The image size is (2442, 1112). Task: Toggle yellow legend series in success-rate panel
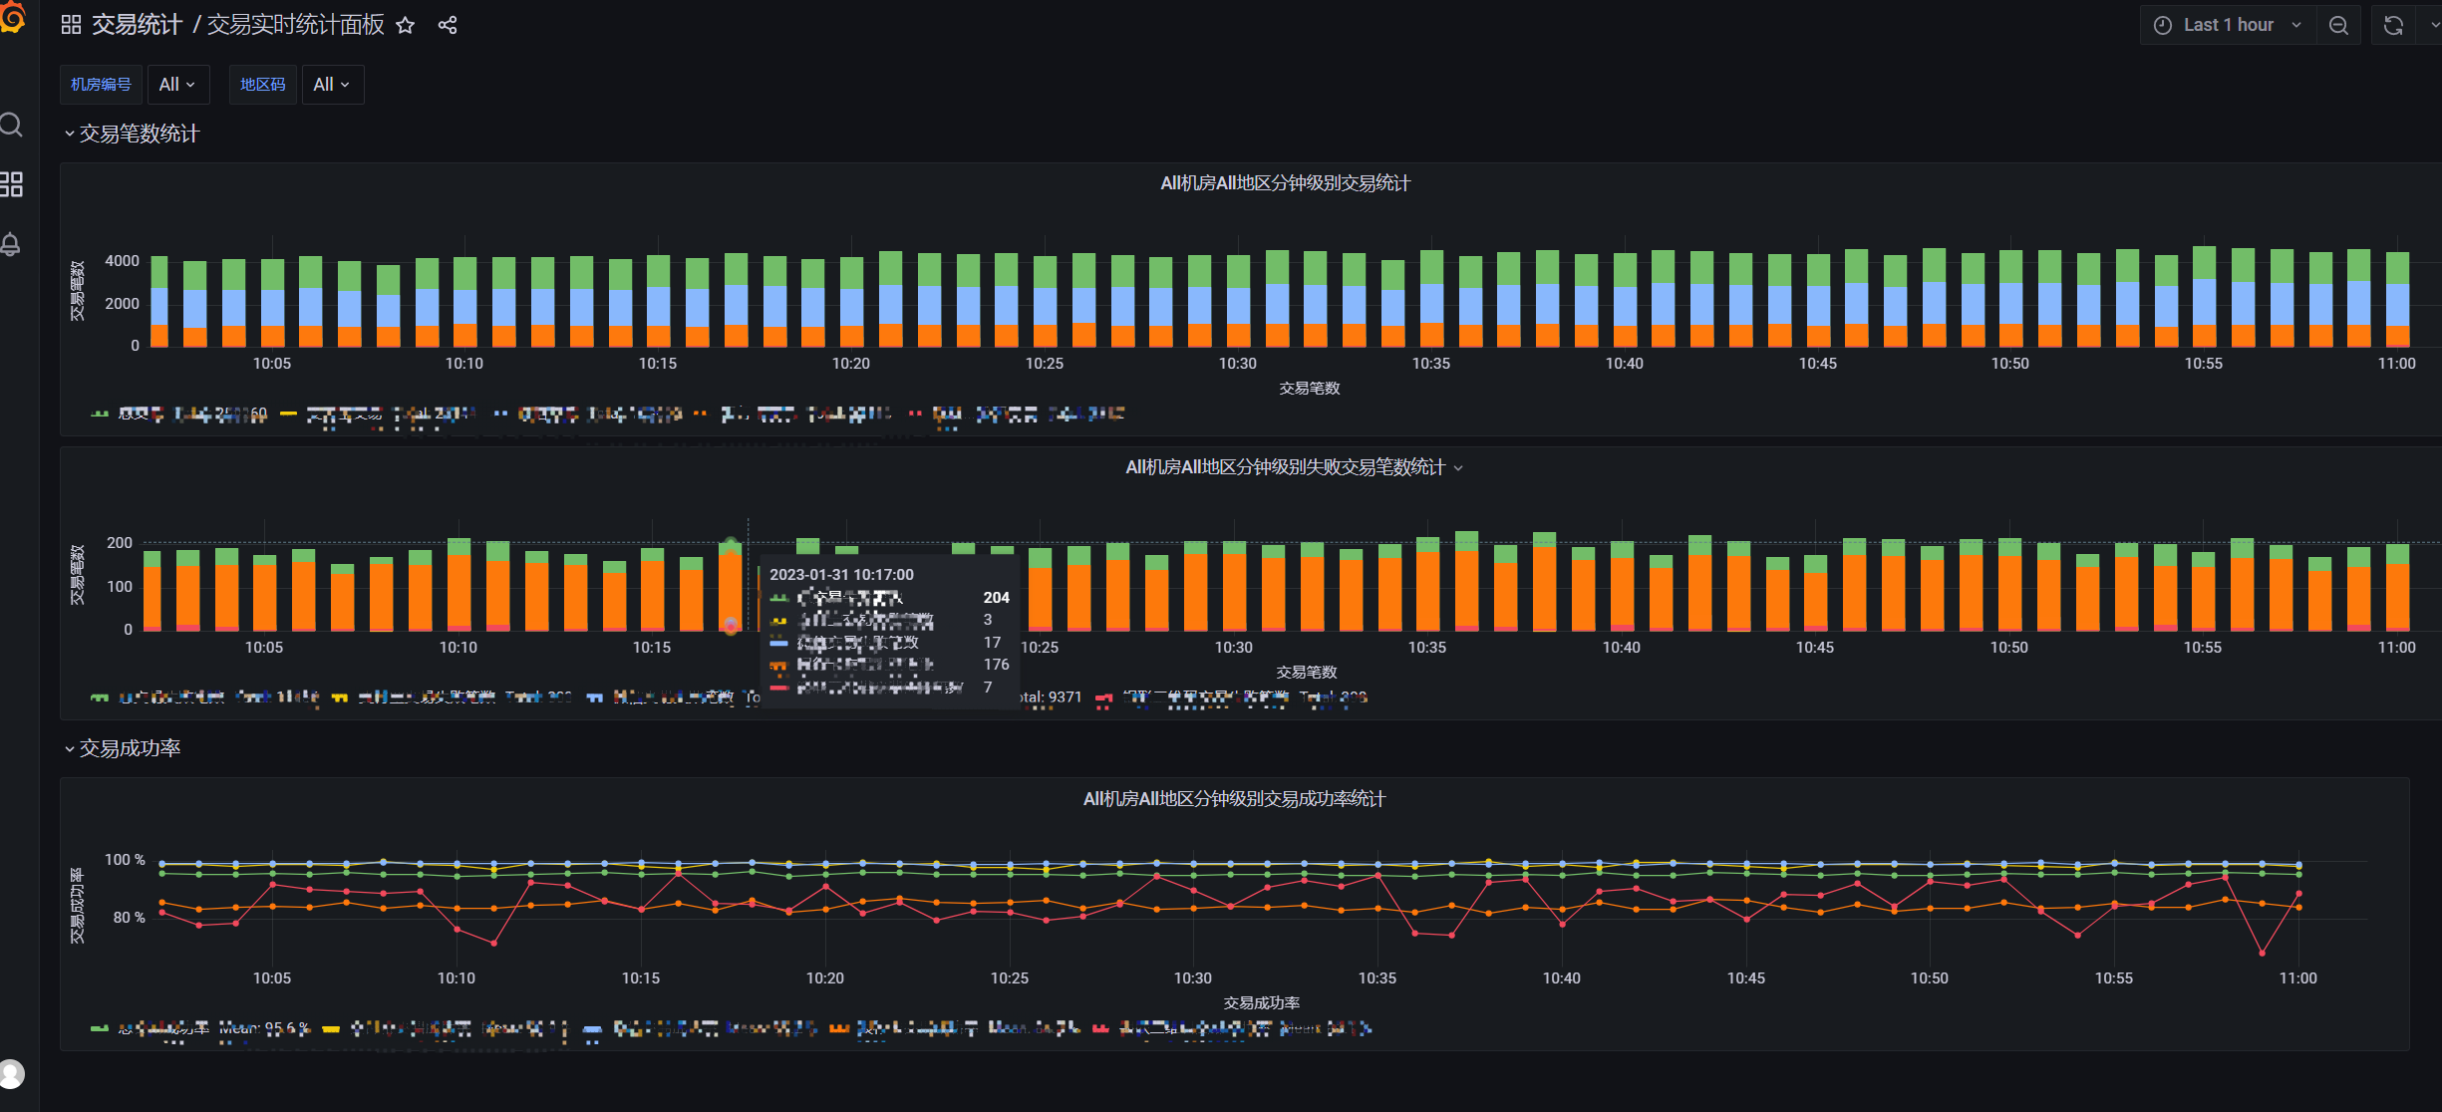tap(446, 1028)
